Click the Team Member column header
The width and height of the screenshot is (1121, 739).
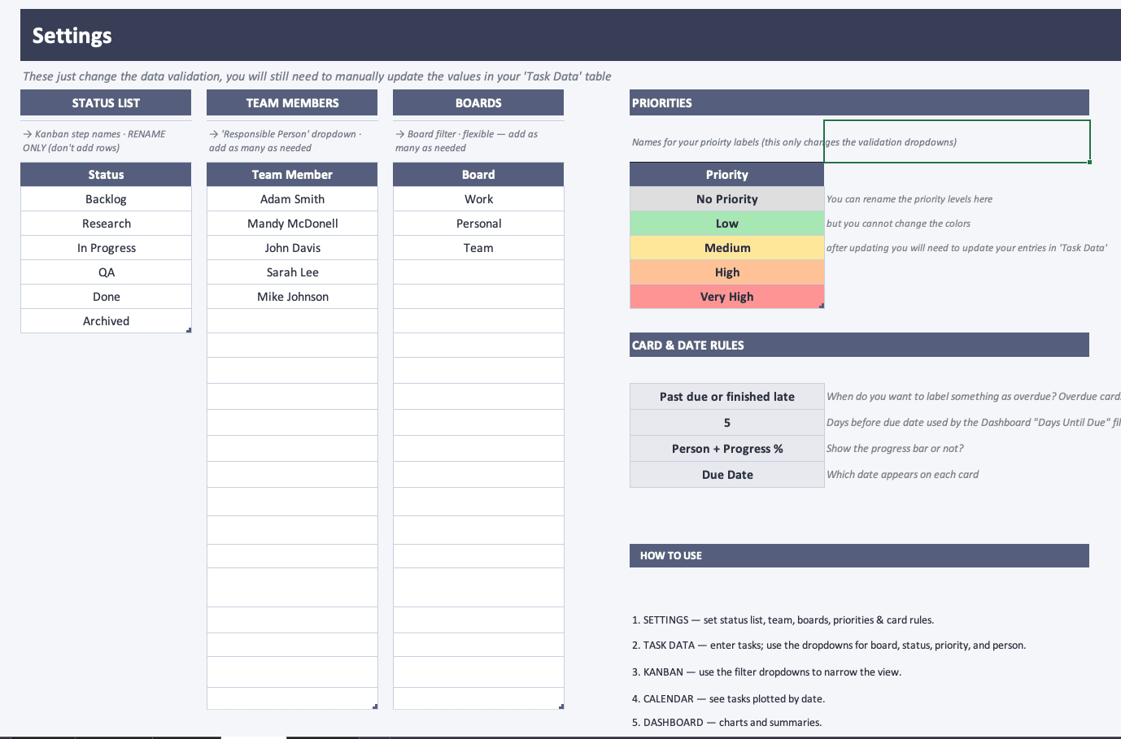[x=292, y=175]
